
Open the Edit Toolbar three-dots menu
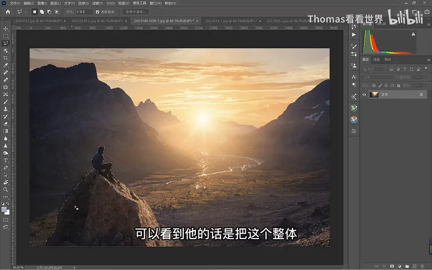[6, 197]
